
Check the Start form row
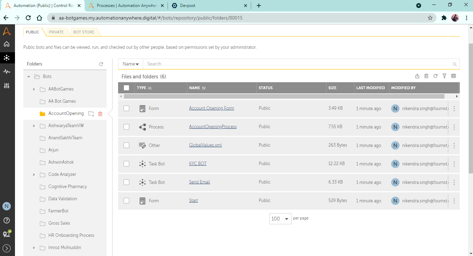(126, 201)
